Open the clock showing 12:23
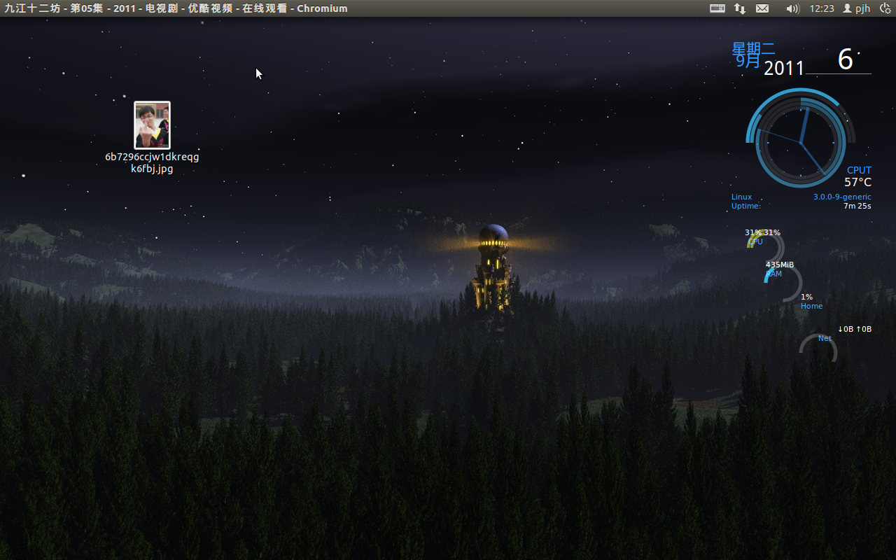This screenshot has height=560, width=896. tap(822, 8)
